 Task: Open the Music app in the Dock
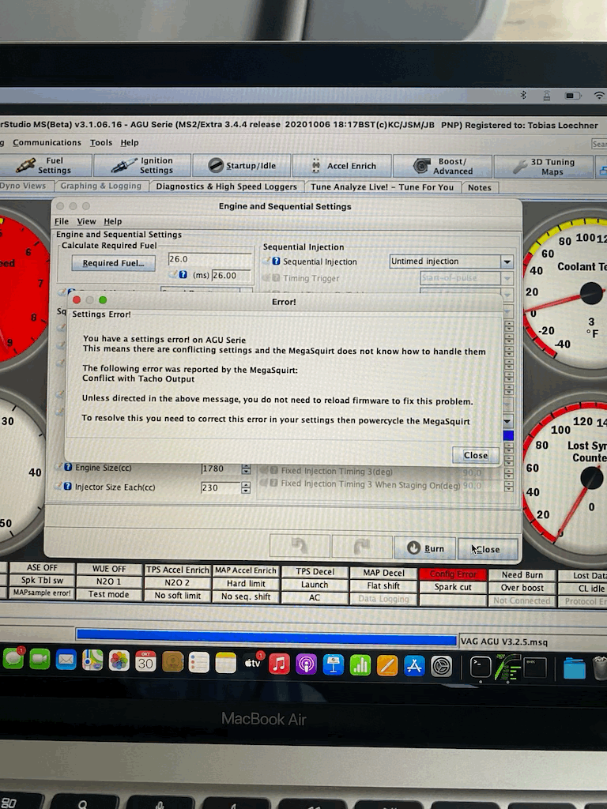(279, 664)
